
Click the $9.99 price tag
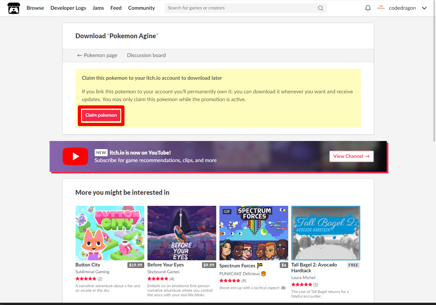tap(209, 265)
